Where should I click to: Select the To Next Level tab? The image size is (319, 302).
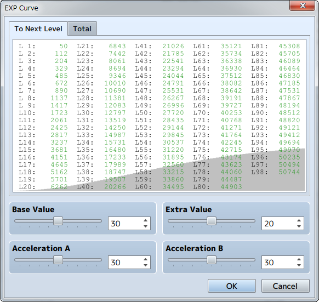click(38, 29)
